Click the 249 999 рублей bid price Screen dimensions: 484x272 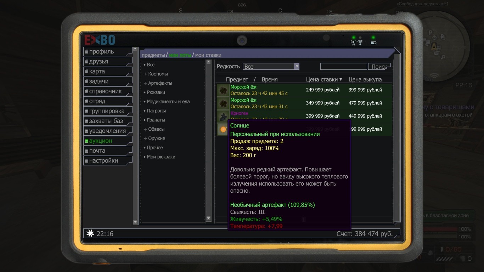pyautogui.click(x=323, y=90)
